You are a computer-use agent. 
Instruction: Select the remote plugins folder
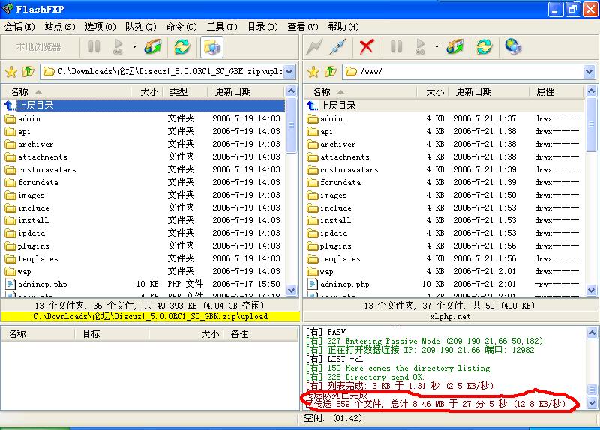click(335, 246)
